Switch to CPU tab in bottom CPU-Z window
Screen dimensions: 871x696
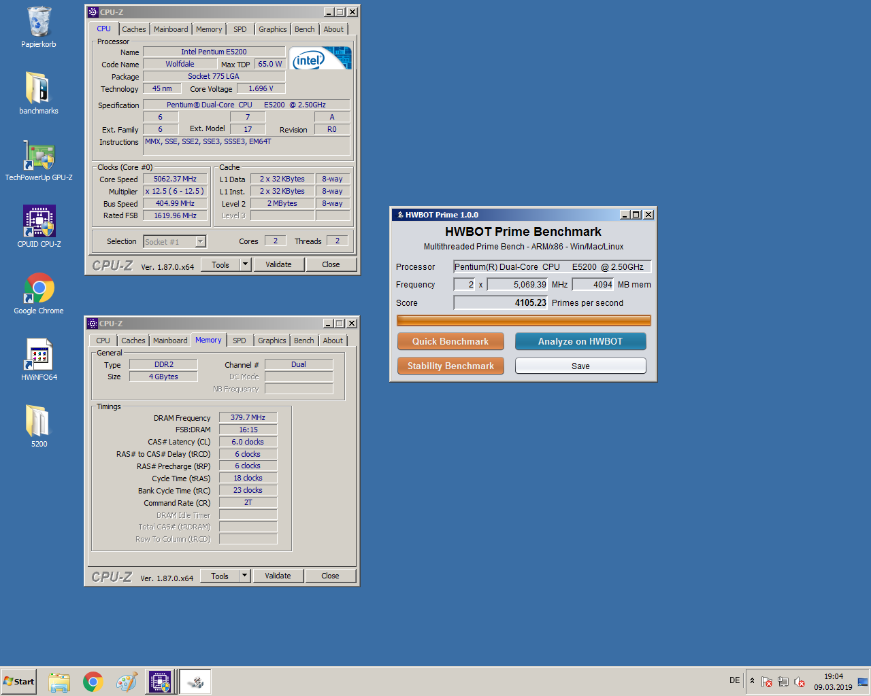103,341
